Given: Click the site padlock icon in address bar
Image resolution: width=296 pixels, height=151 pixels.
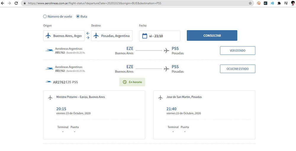Looking at the screenshot, I should pyautogui.click(x=25, y=3).
